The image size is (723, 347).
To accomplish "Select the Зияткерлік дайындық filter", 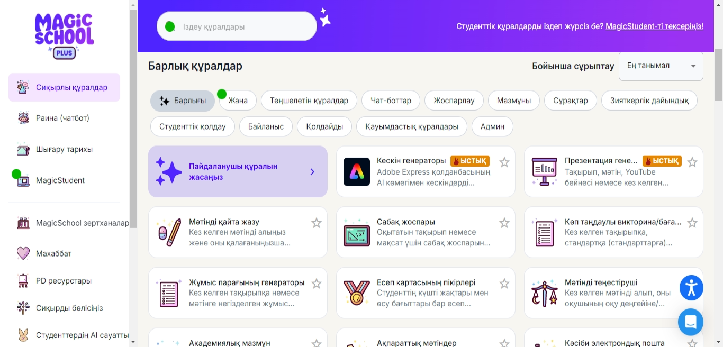I will tap(649, 101).
